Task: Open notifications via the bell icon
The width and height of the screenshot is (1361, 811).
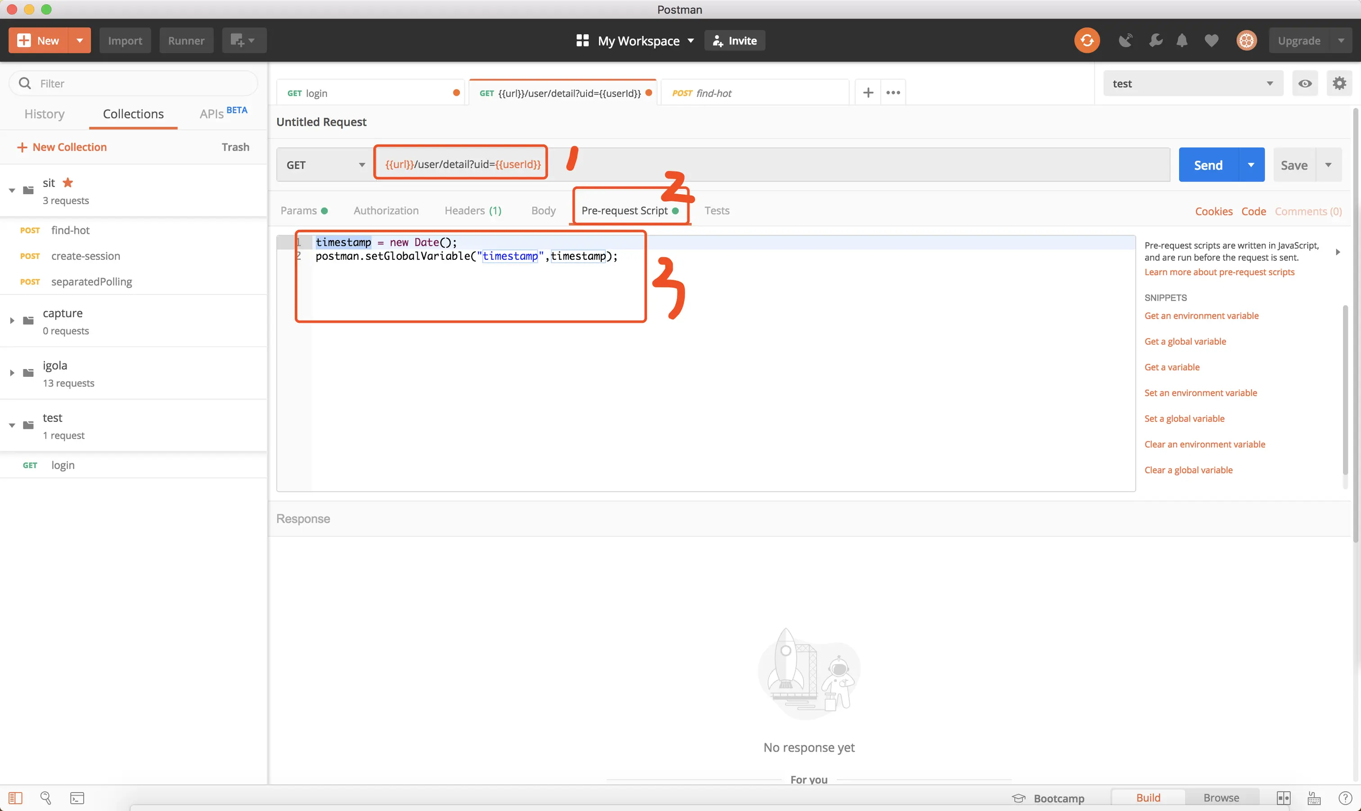Action: [x=1181, y=40]
